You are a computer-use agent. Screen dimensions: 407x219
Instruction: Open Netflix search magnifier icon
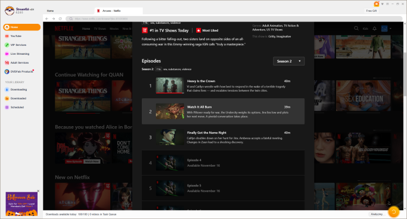[x=356, y=28]
